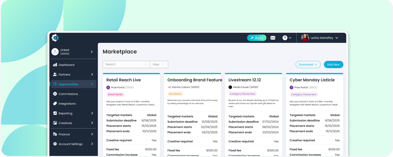Open the Livestream 12.12 card title
The height and width of the screenshot is (157, 393).
pos(245,80)
